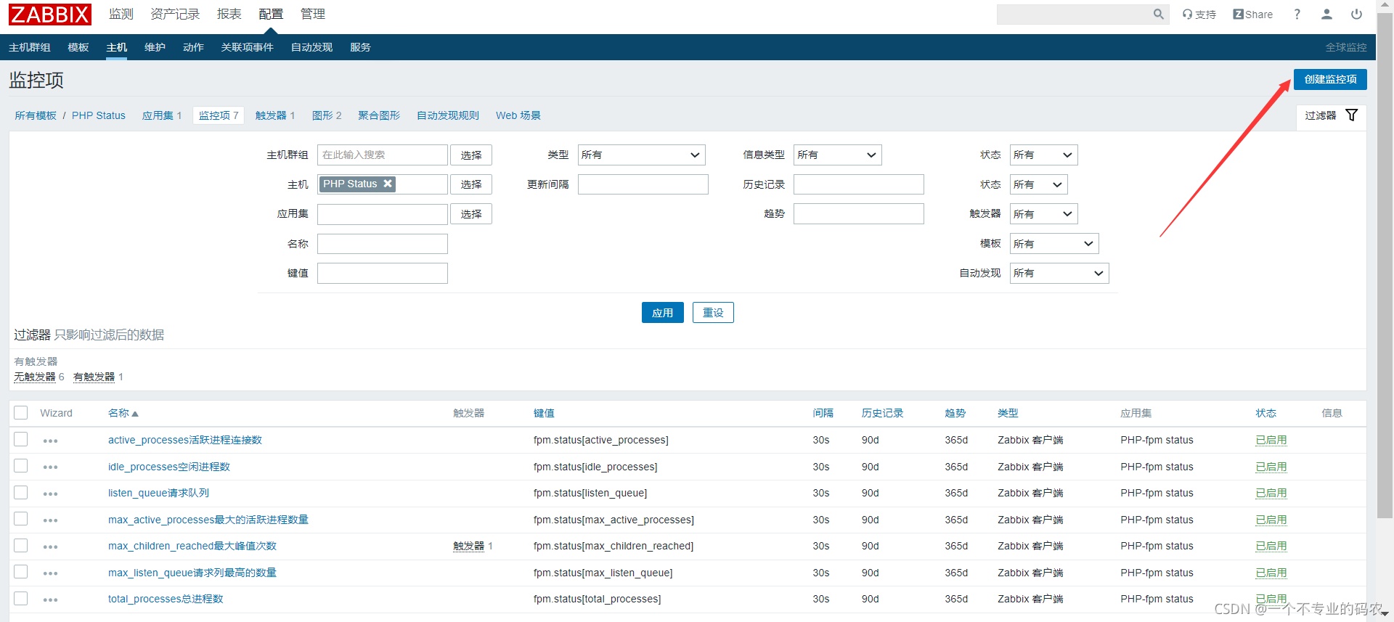Open the 信息类型 dropdown

click(x=837, y=155)
